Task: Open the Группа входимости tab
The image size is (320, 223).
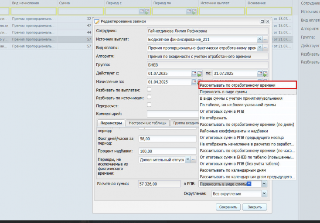Action: [185, 123]
